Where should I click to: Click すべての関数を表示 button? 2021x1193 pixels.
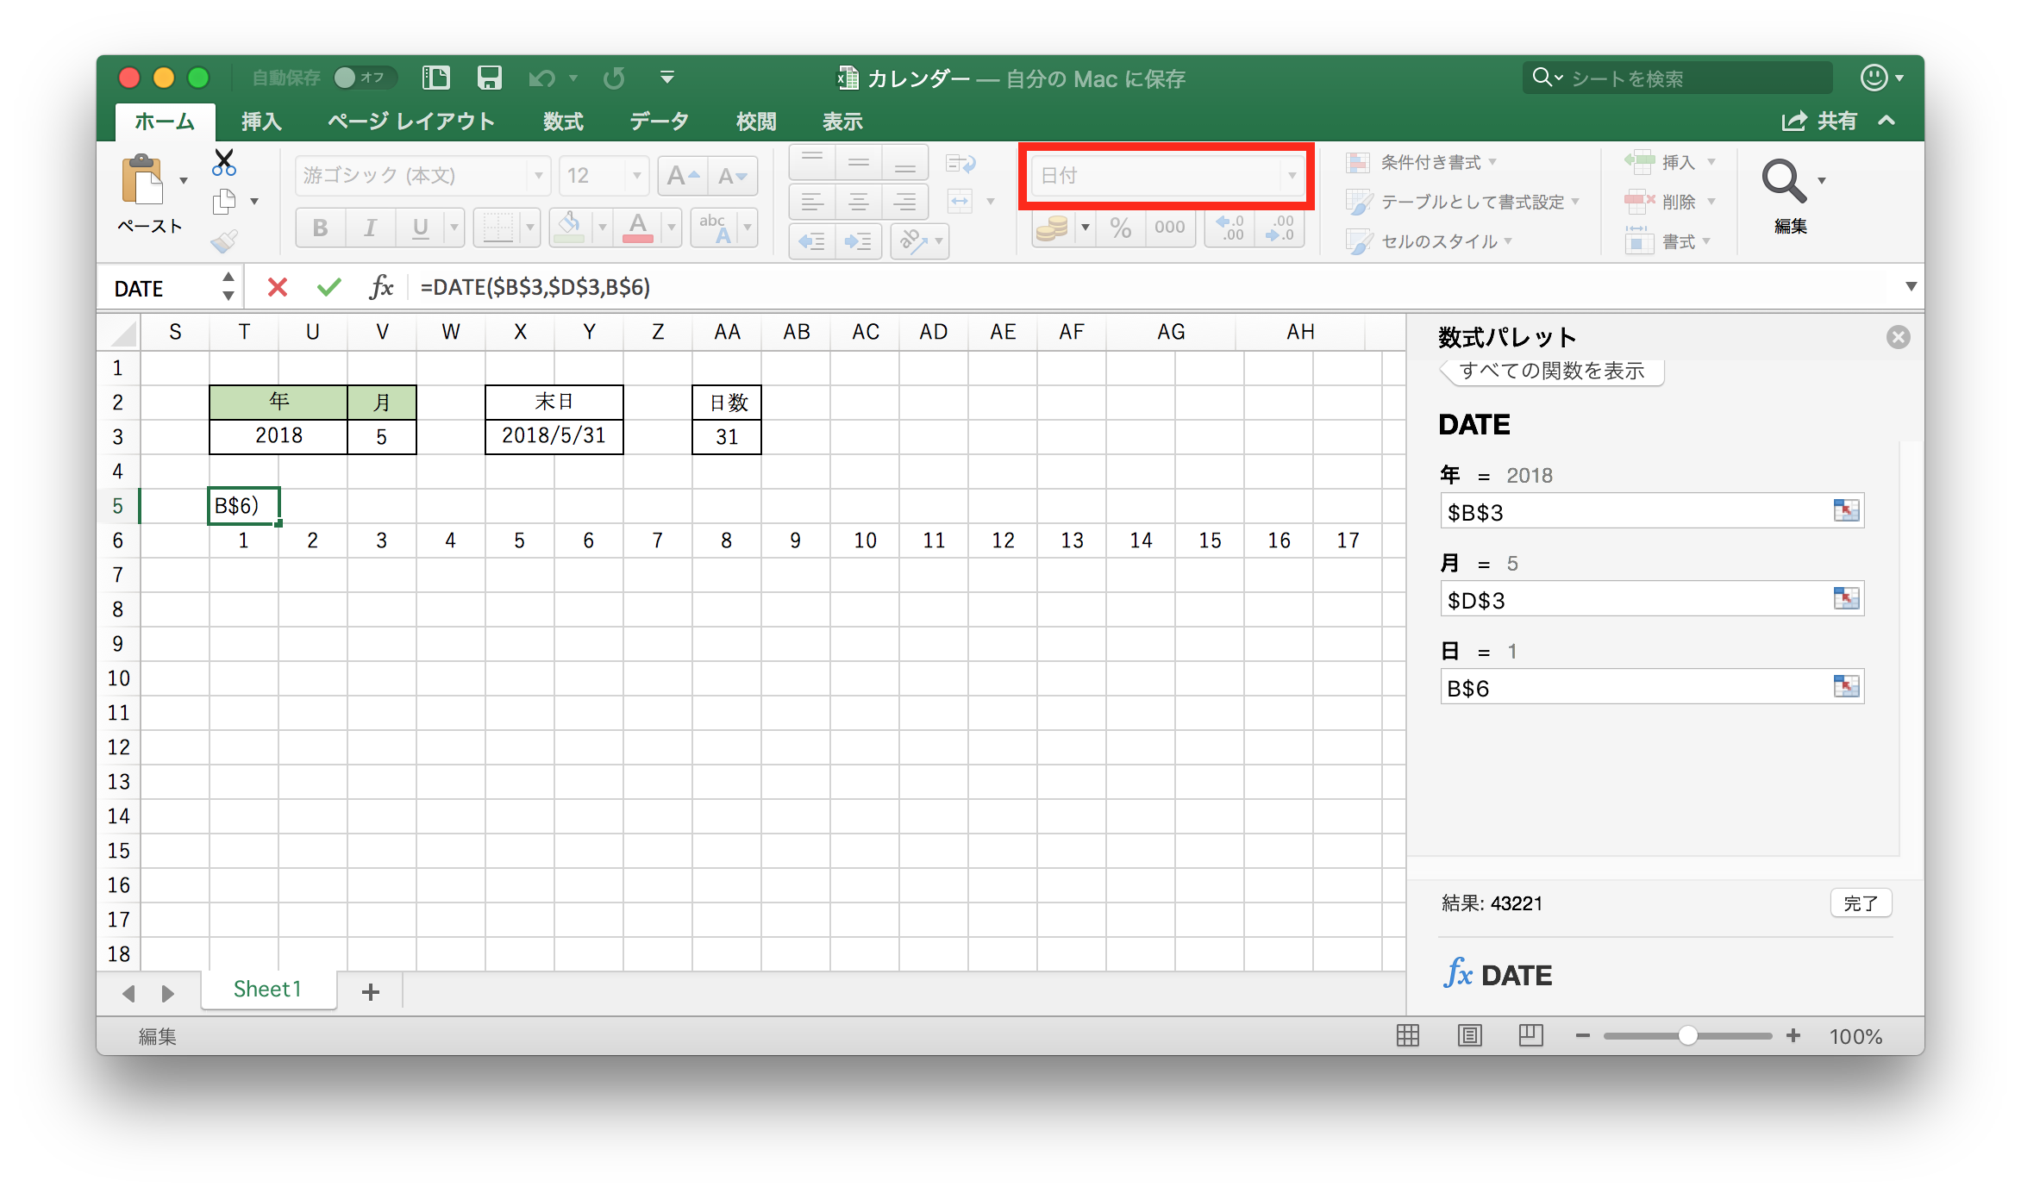pos(1551,372)
